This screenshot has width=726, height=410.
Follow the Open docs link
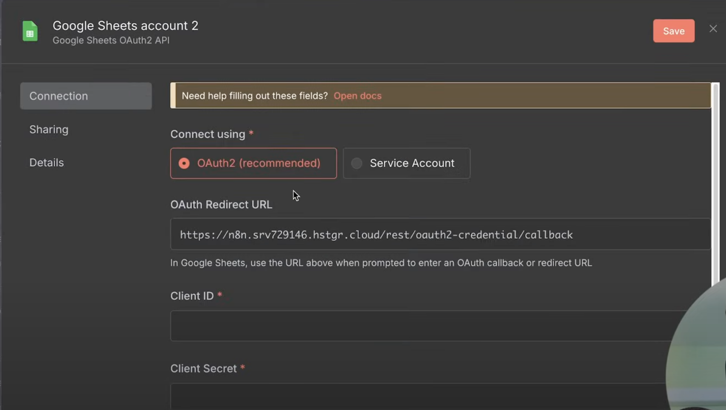coord(357,96)
